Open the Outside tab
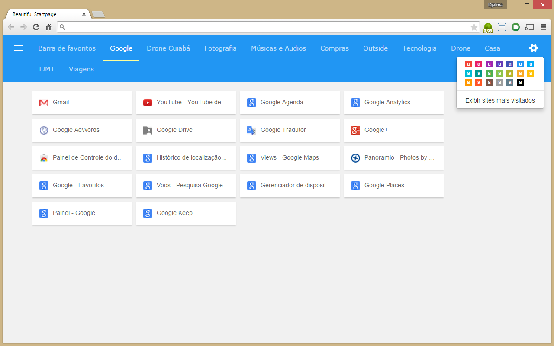Screen dimensions: 554x346 pos(375,48)
